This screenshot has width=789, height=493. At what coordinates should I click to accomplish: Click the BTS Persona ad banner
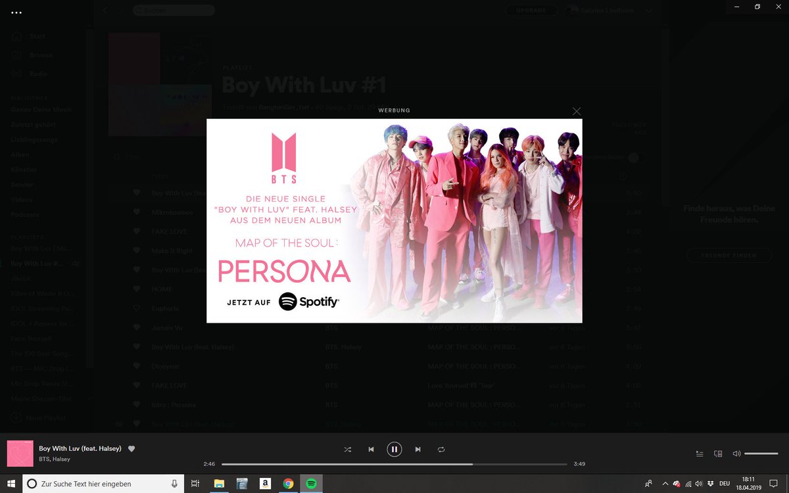394,221
